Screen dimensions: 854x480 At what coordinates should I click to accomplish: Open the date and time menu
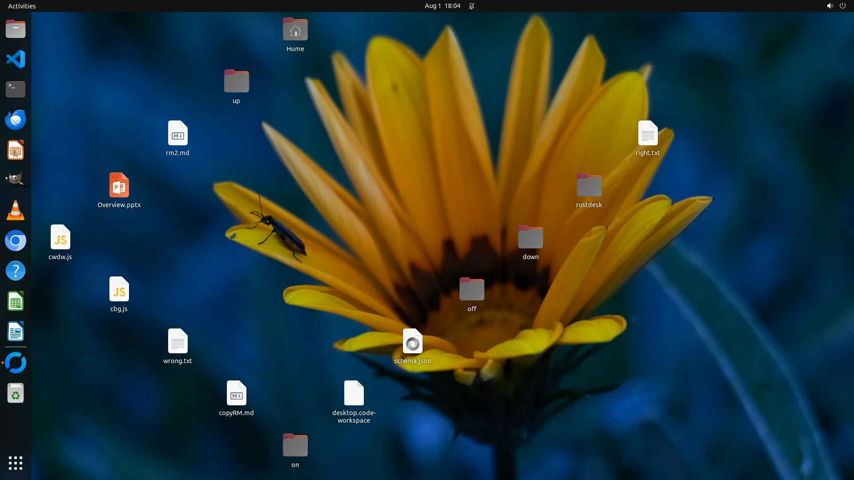[442, 6]
